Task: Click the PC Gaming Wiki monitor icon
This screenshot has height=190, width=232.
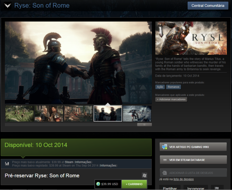Action: 164,147
